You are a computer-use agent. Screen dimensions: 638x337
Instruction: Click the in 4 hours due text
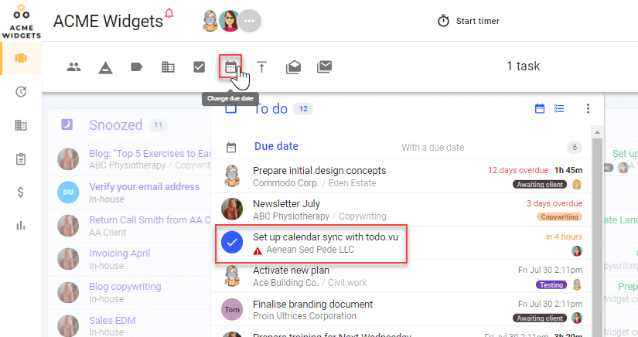(x=564, y=237)
